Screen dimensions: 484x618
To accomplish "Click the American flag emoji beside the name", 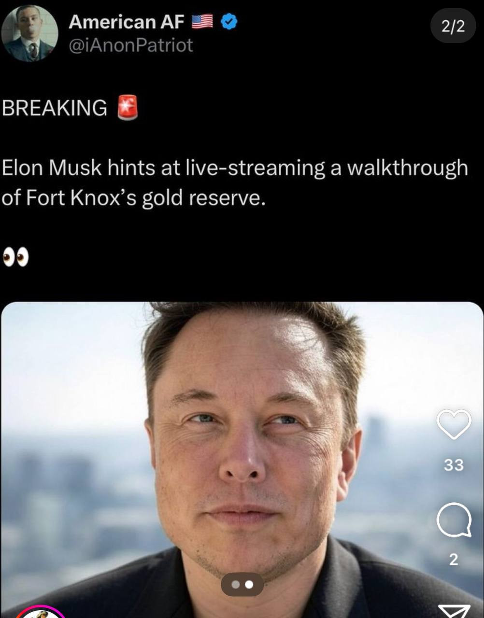I will click(202, 22).
